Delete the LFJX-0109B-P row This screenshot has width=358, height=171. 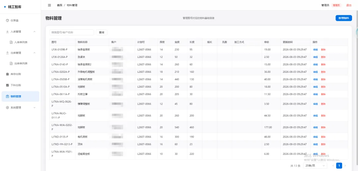coord(323,50)
